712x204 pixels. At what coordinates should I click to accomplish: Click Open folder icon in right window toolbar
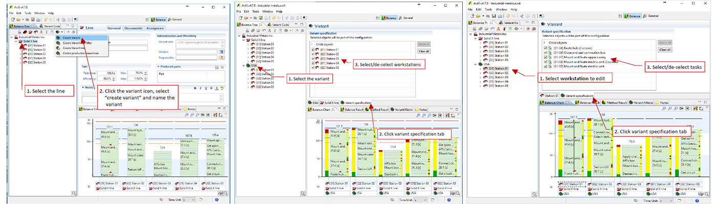(478, 16)
